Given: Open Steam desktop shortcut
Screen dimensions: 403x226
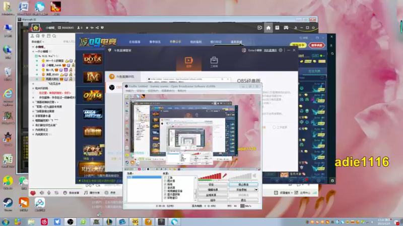Looking at the screenshot, I should pos(8,204).
